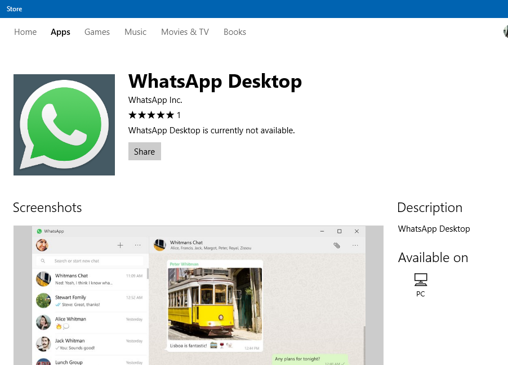Open the Books tab
508x365 pixels.
tap(234, 32)
